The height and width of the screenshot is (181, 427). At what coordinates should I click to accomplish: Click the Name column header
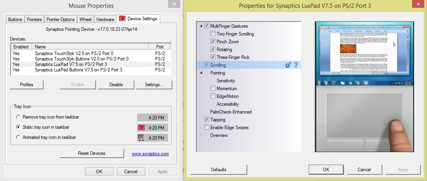click(x=90, y=47)
